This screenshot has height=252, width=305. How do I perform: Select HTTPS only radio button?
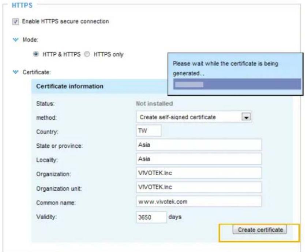click(87, 54)
